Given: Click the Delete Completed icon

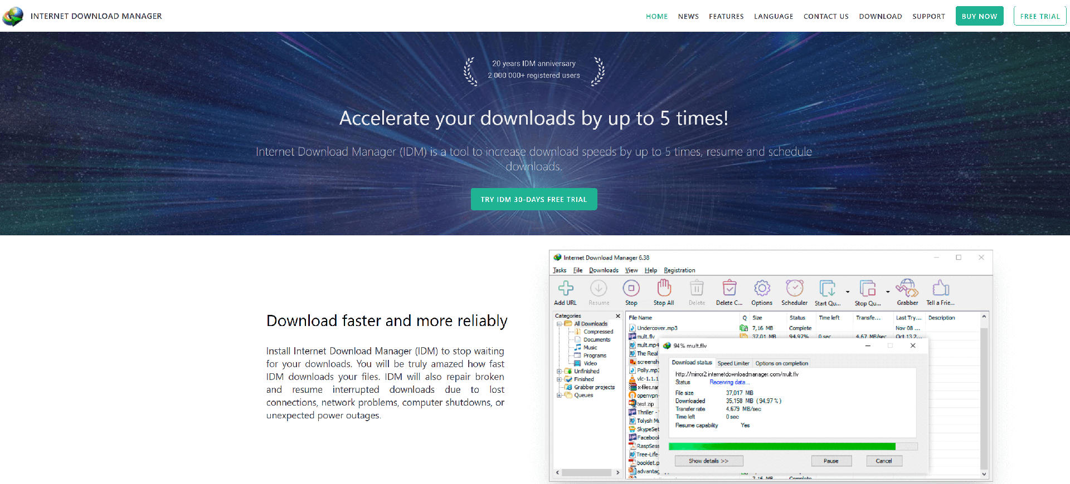Looking at the screenshot, I should (729, 288).
